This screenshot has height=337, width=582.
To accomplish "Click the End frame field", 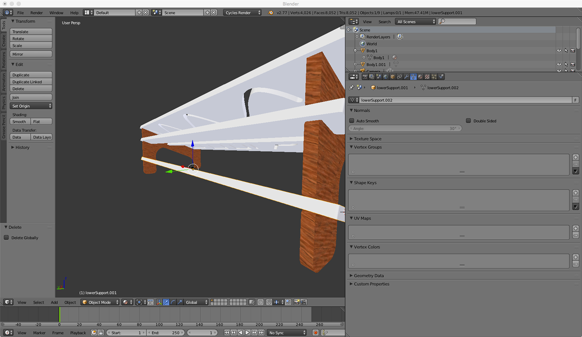I will pyautogui.click(x=165, y=332).
